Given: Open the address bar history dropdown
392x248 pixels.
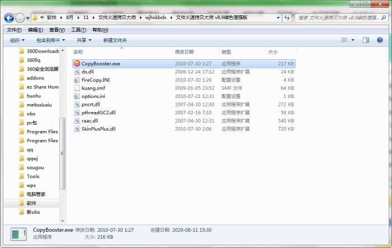Looking at the screenshot, I should coord(278,18).
